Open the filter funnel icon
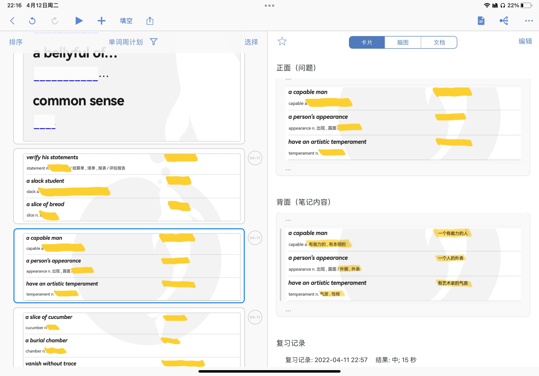Screen dimensions: 539x376 [x=154, y=42]
